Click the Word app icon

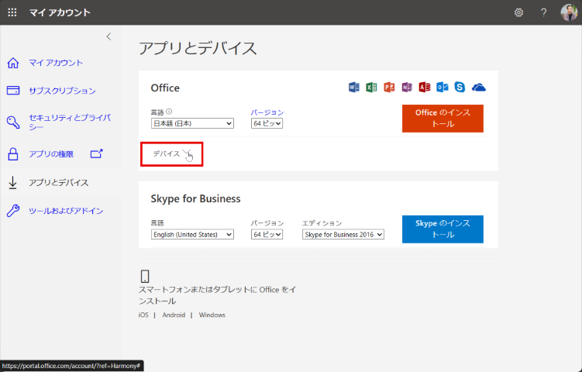click(354, 87)
